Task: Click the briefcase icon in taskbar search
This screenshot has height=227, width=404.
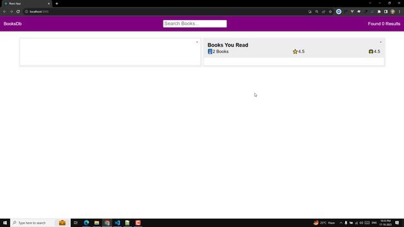Action: coord(62,223)
